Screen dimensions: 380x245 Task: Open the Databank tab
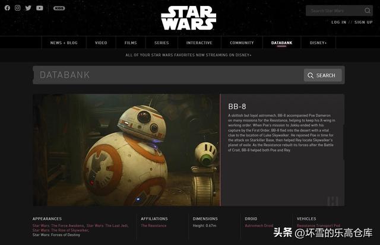[x=281, y=43]
